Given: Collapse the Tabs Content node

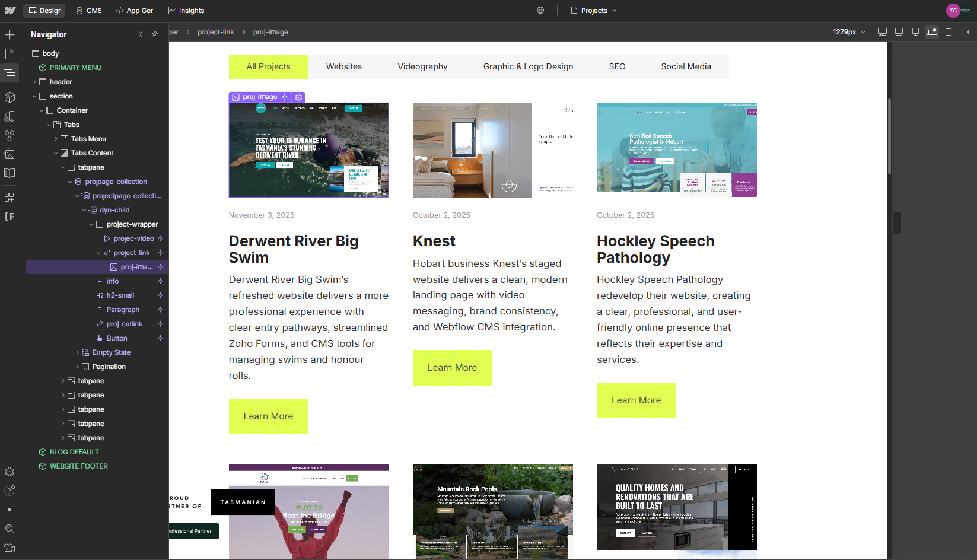Looking at the screenshot, I should 56,153.
